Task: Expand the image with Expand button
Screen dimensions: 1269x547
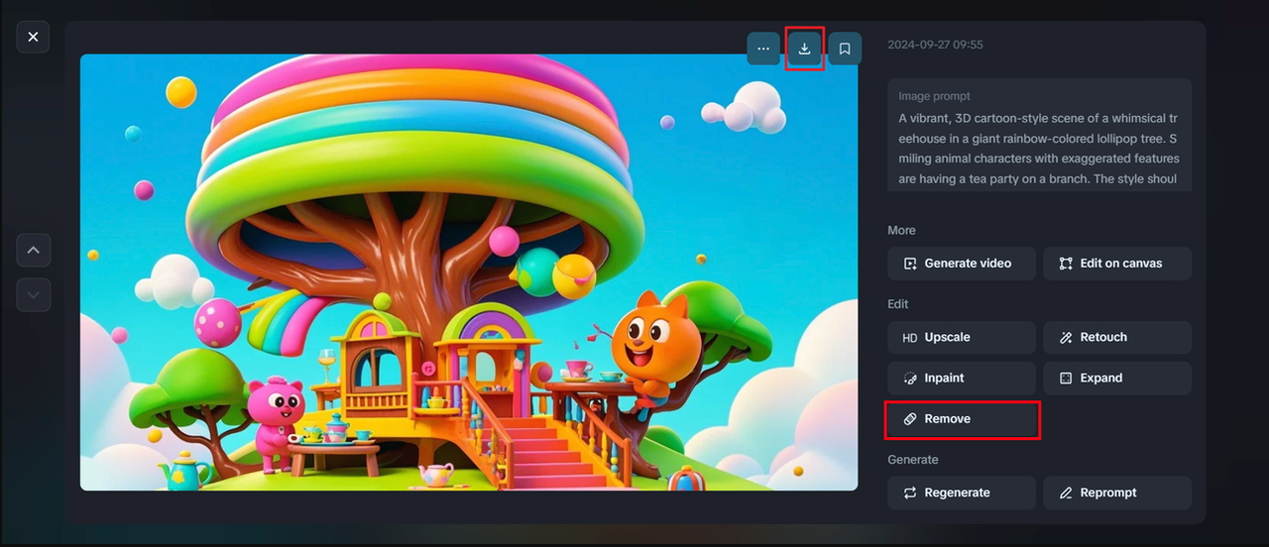Action: [x=1117, y=379]
